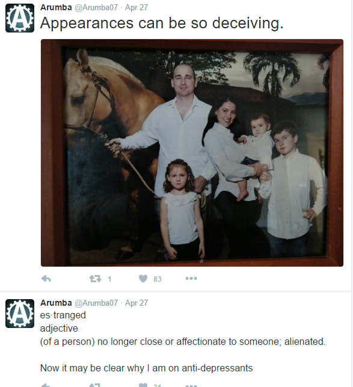This screenshot has height=387, width=353.
Task: Click the 'Appearances can be so deceiving.' tweet text
Action: coord(162,23)
